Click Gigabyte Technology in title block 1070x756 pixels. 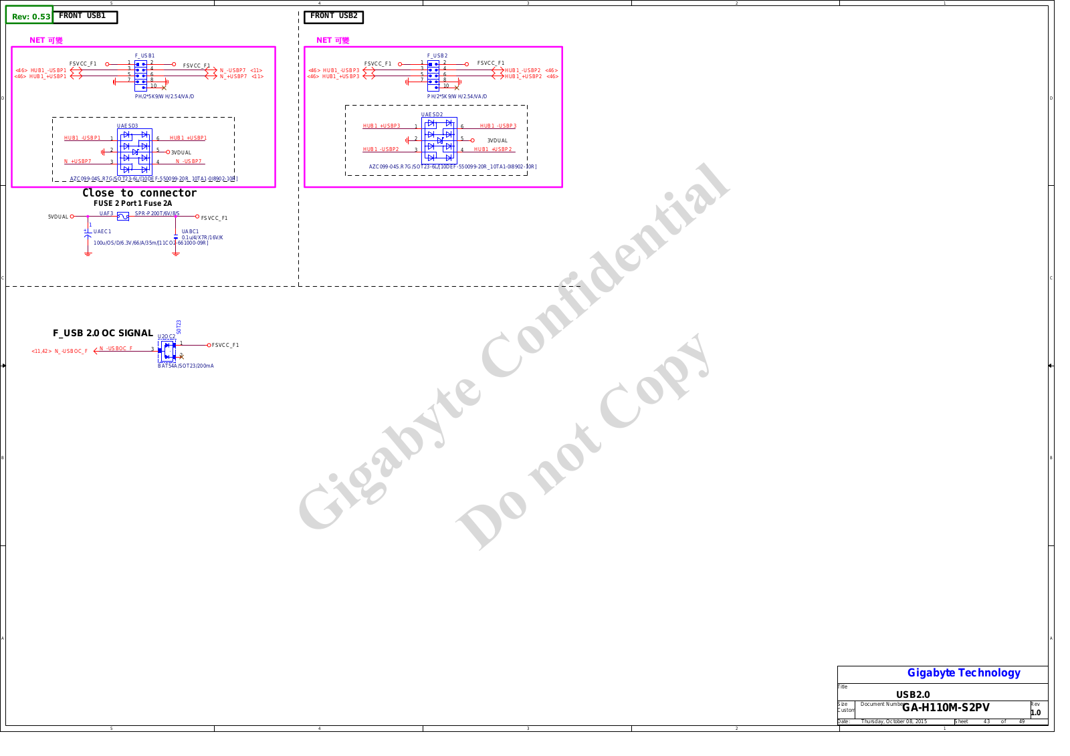point(964,673)
